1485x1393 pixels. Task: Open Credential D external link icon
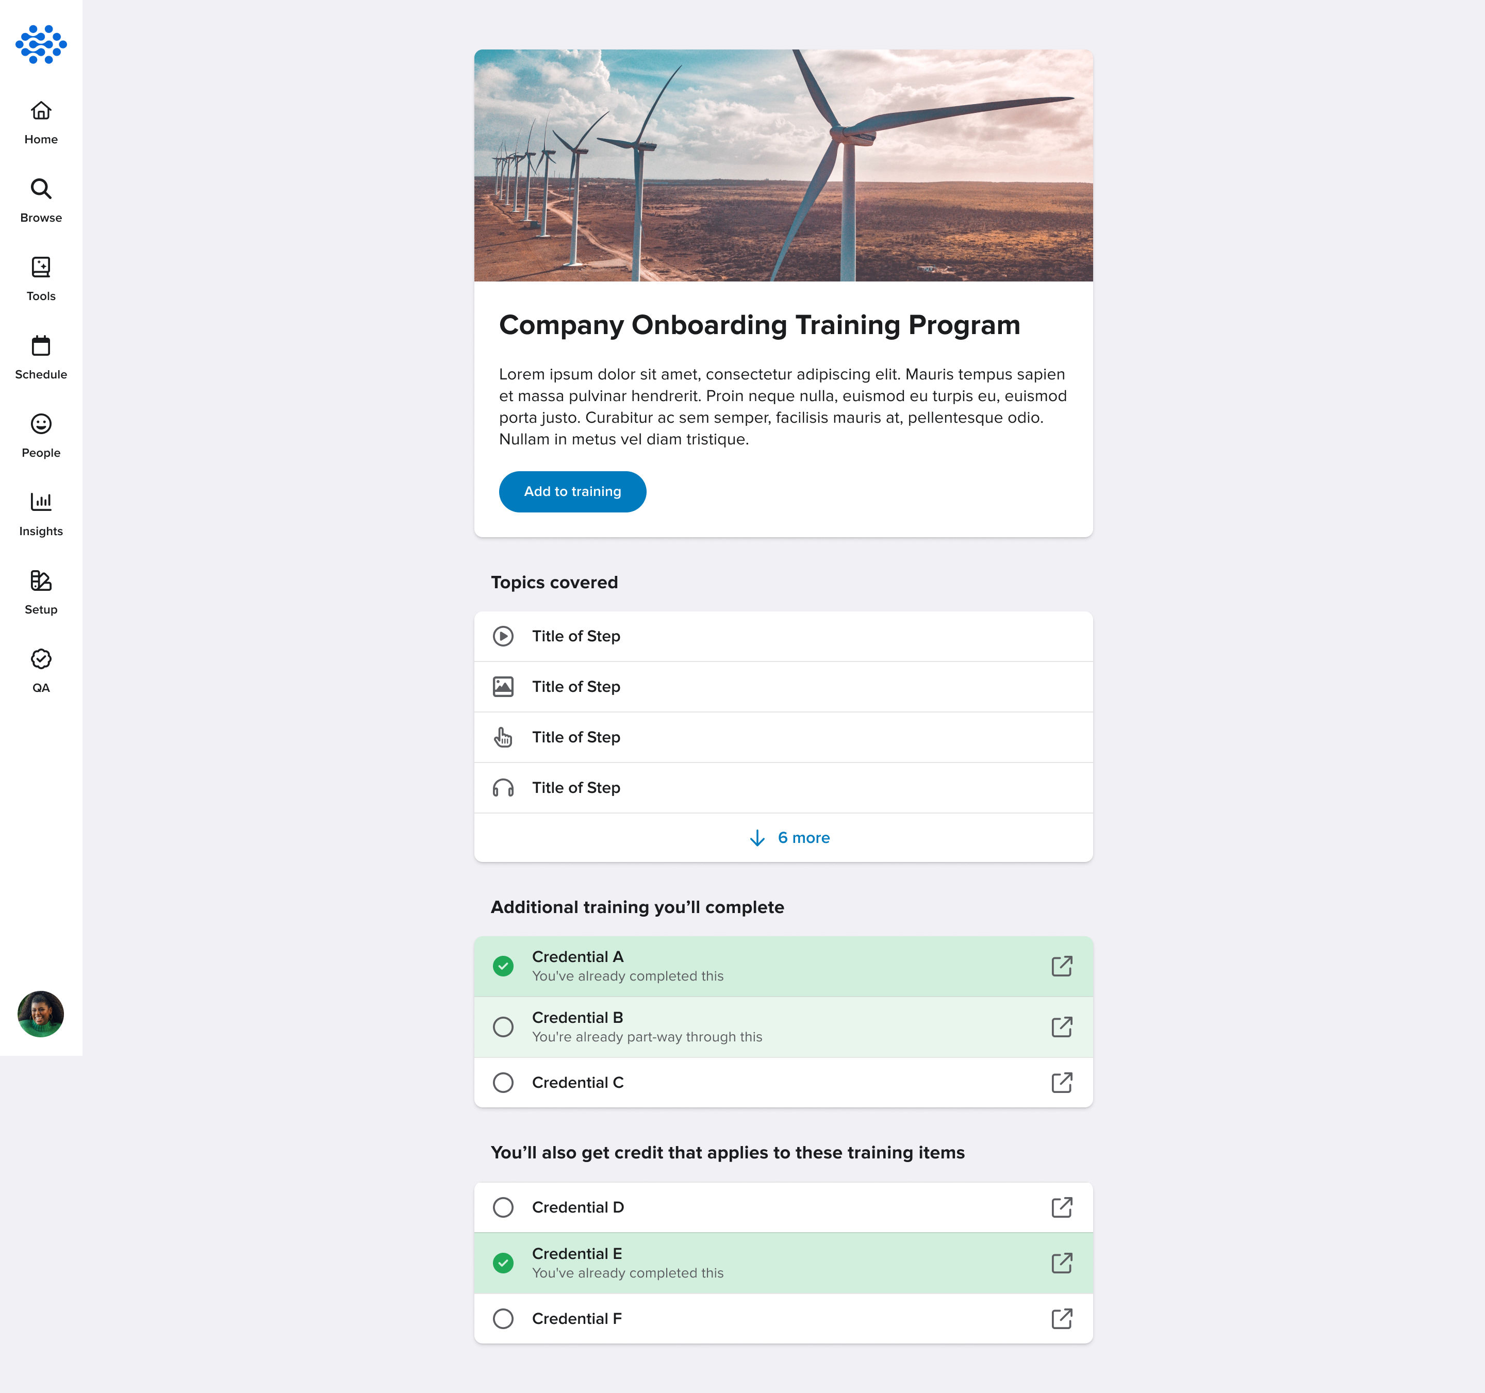click(1062, 1207)
